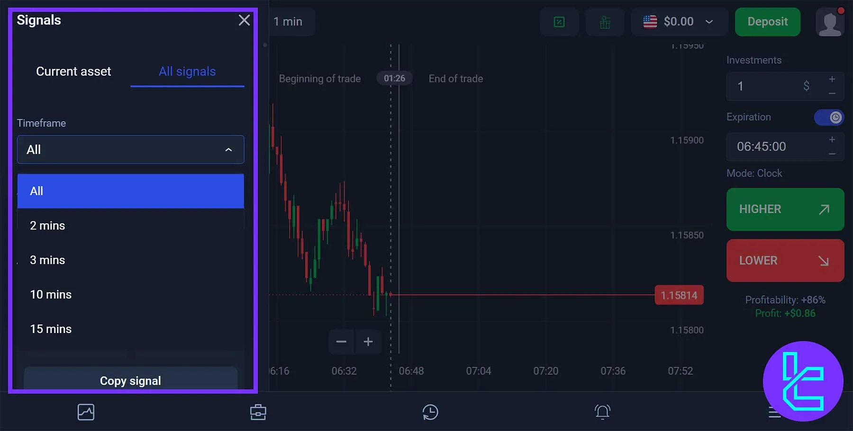The image size is (853, 431).
Task: Switch to the All signals tab
Action: 187,71
